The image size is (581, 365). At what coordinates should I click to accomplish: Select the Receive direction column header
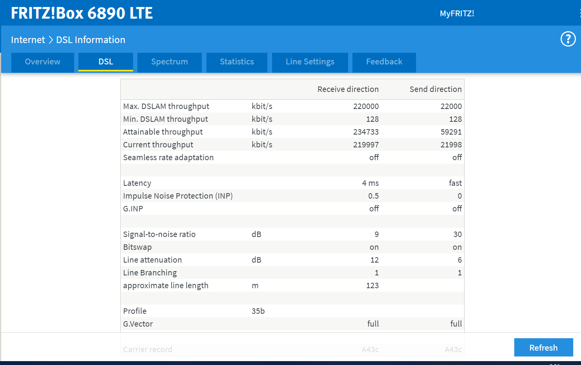(x=348, y=89)
